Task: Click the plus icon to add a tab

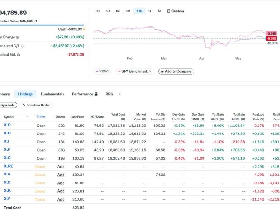Action: click(120, 94)
